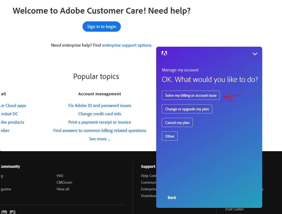Open the Help Center footer link
The width and height of the screenshot is (282, 214).
tap(149, 176)
